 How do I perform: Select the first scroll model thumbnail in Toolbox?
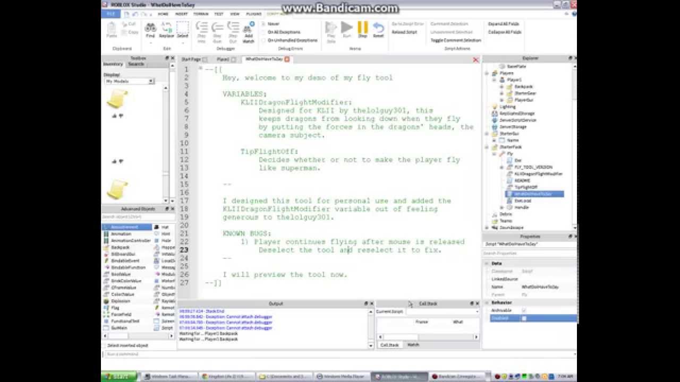pyautogui.click(x=117, y=99)
